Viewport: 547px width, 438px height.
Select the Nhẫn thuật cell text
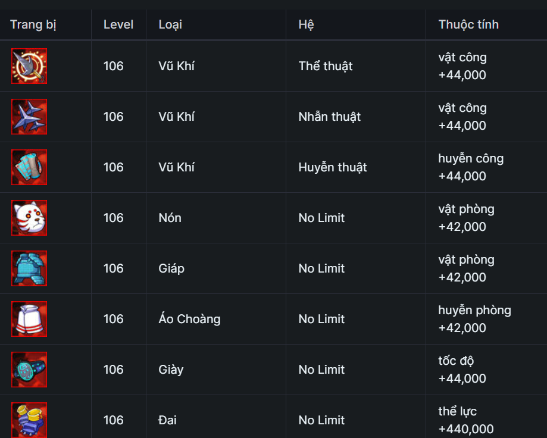coord(330,117)
